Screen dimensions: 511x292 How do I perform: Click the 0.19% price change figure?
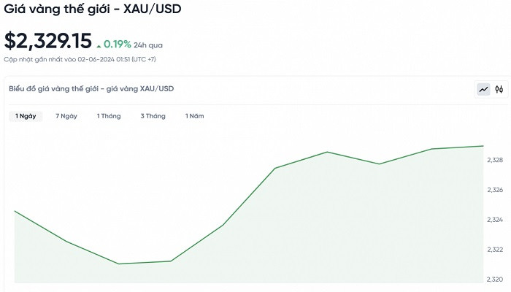[117, 44]
